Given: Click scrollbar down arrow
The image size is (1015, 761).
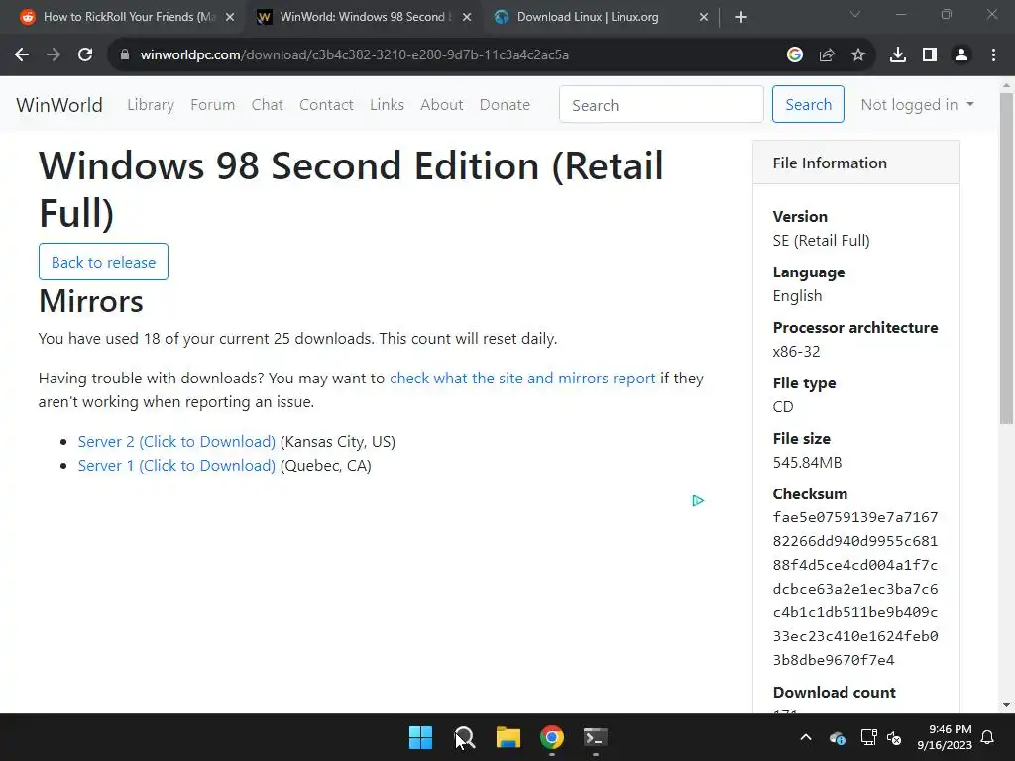Looking at the screenshot, I should 1006,705.
